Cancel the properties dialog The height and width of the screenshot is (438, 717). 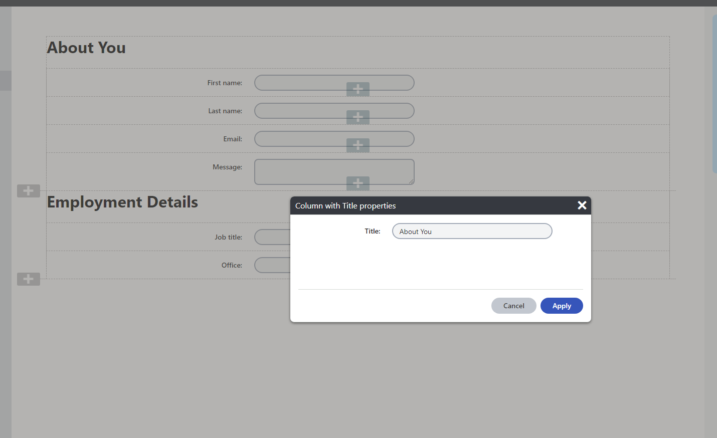513,306
